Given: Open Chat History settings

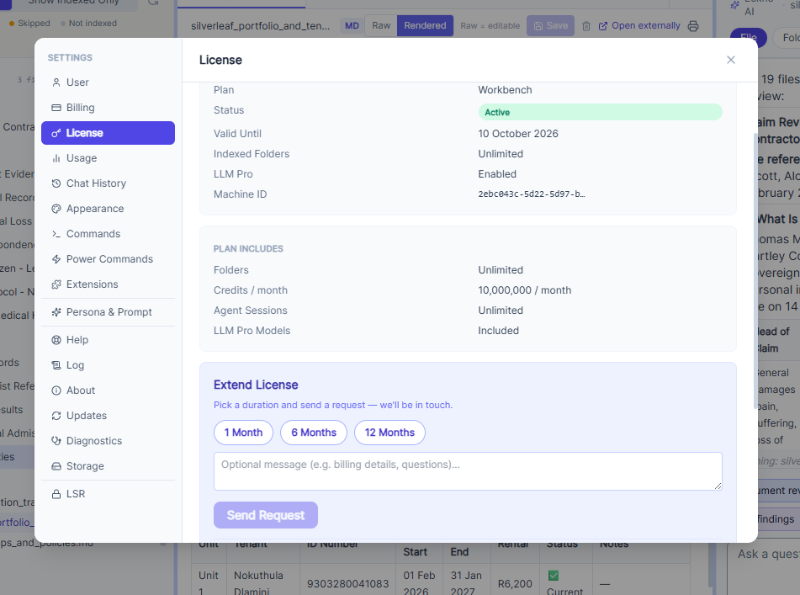Looking at the screenshot, I should click(108, 183).
